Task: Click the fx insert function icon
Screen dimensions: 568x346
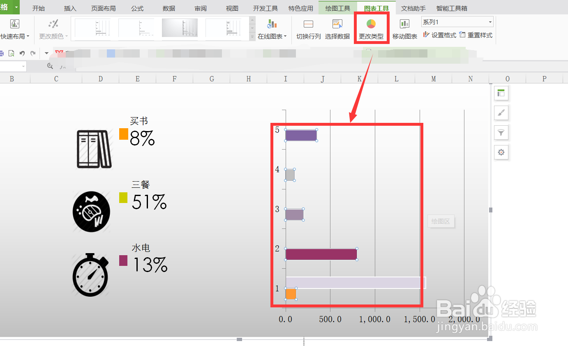Action: click(x=62, y=66)
